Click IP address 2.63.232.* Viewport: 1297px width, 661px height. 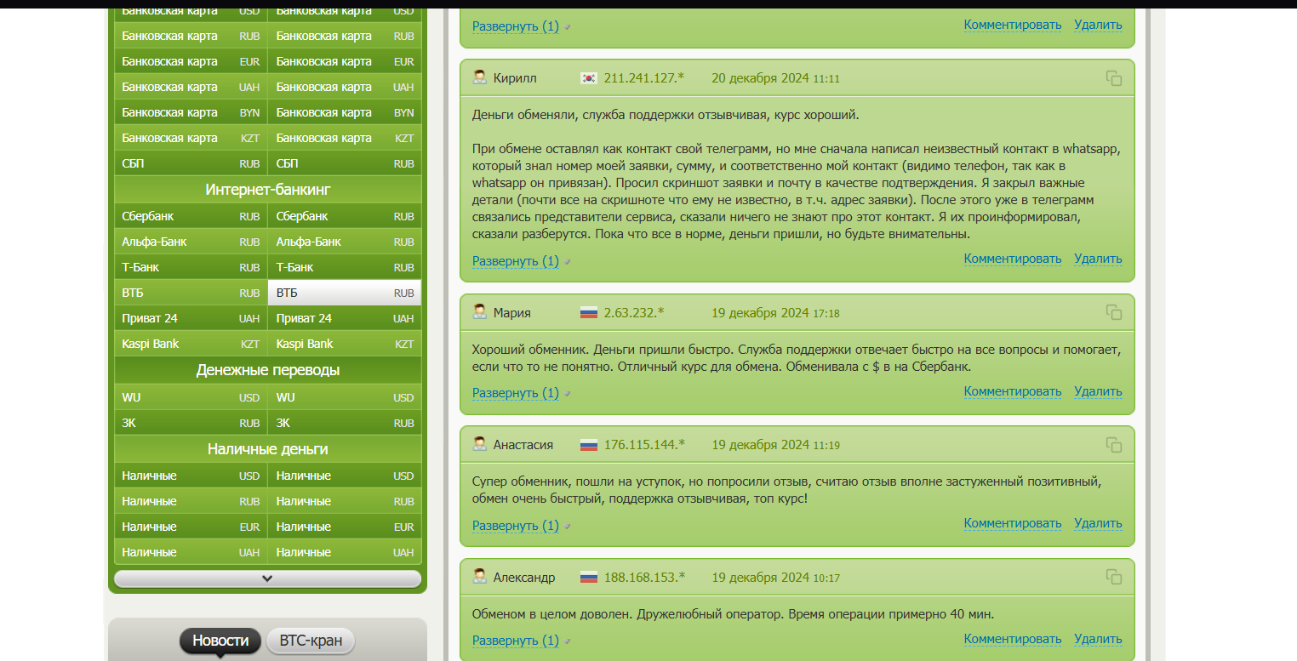[634, 313]
